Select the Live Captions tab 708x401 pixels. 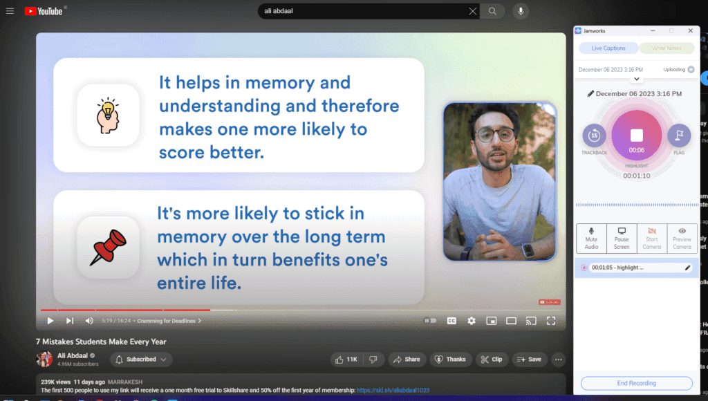tap(608, 48)
